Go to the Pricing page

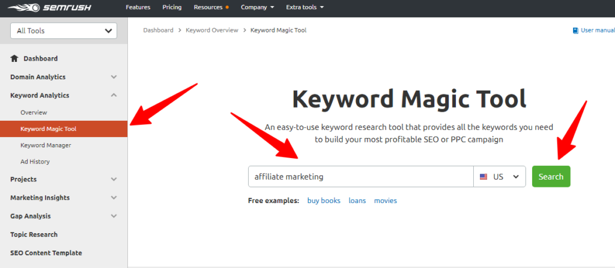[172, 7]
